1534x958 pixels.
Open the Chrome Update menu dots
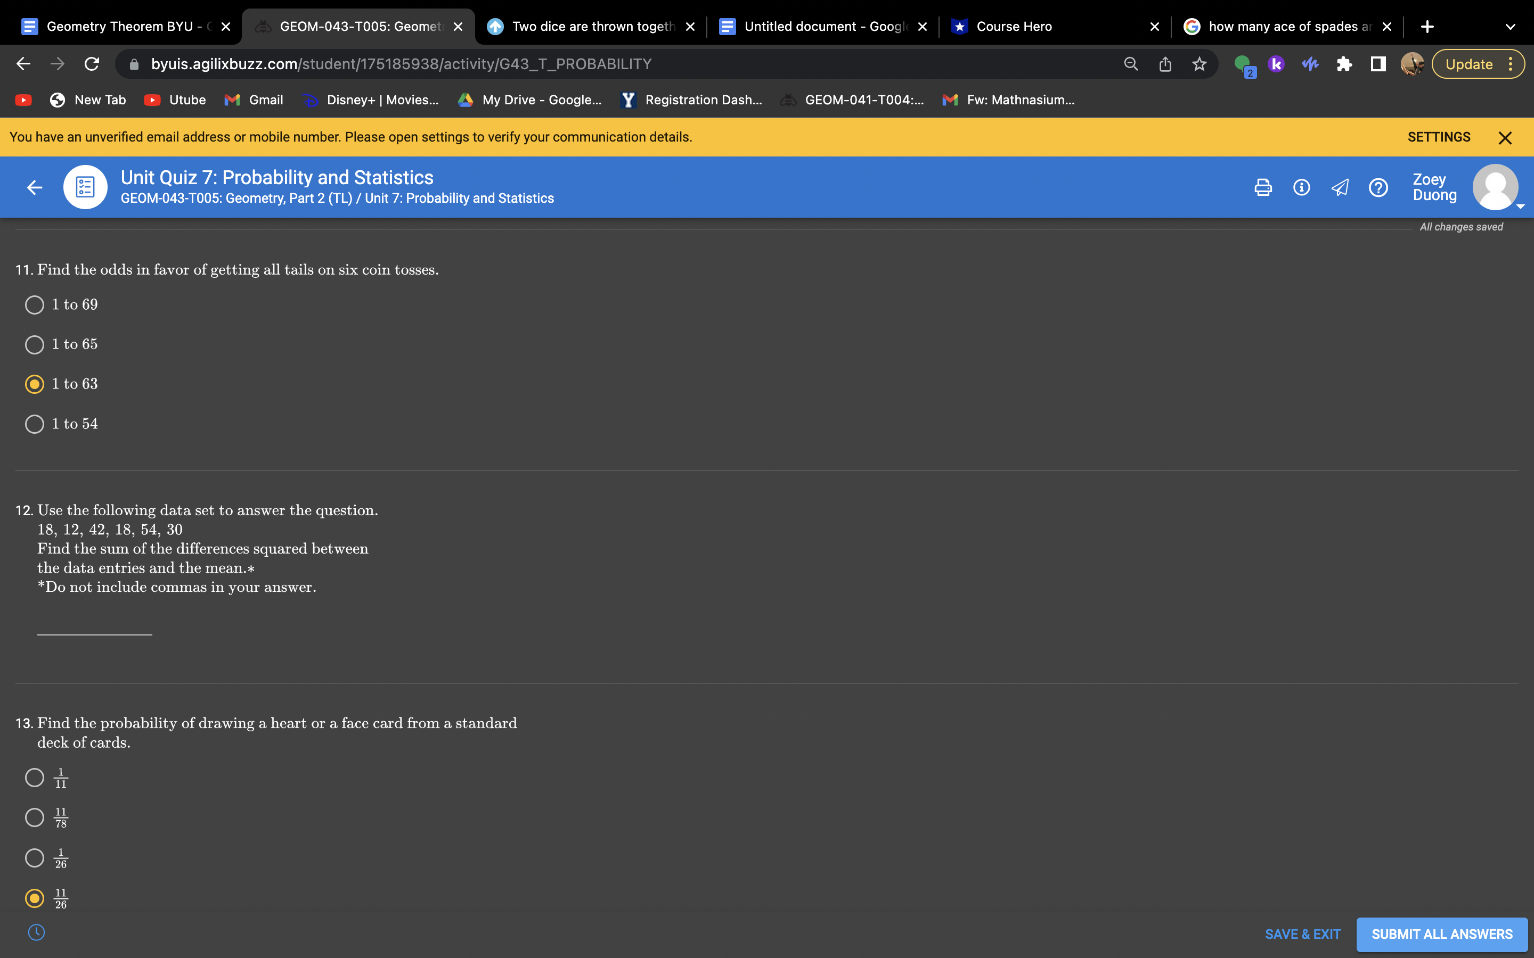click(x=1511, y=64)
